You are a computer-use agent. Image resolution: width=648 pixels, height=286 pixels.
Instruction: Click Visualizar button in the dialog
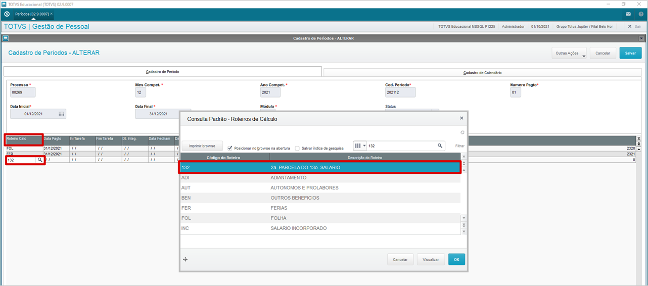pyautogui.click(x=431, y=259)
